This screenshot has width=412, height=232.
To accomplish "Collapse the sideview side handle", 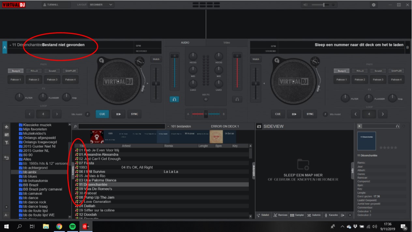I will pos(254,170).
